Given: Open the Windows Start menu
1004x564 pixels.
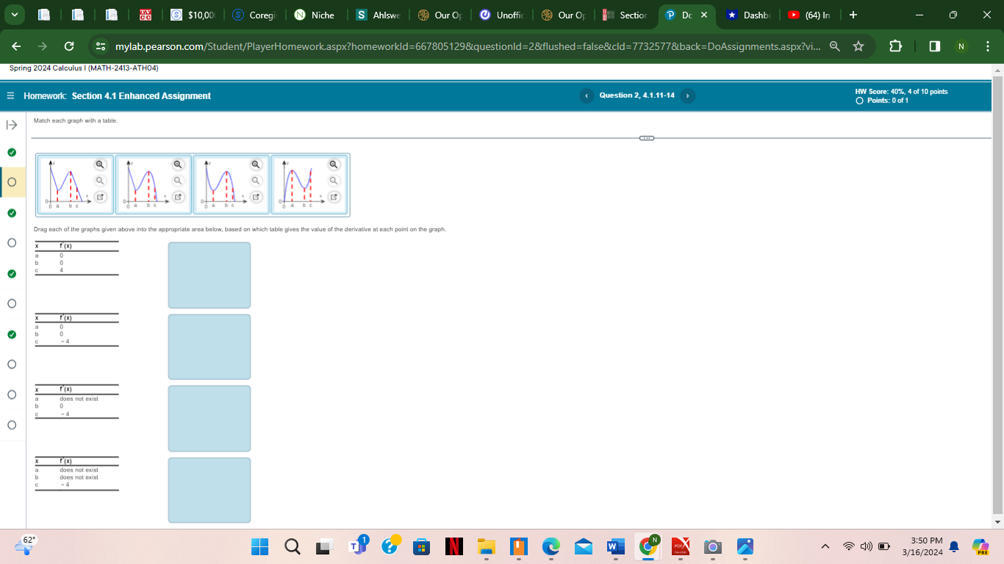Looking at the screenshot, I should click(x=260, y=546).
